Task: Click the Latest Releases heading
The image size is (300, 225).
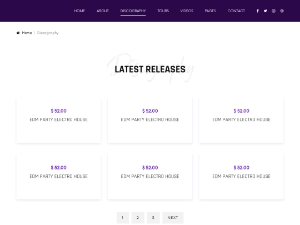Action: pos(150,69)
